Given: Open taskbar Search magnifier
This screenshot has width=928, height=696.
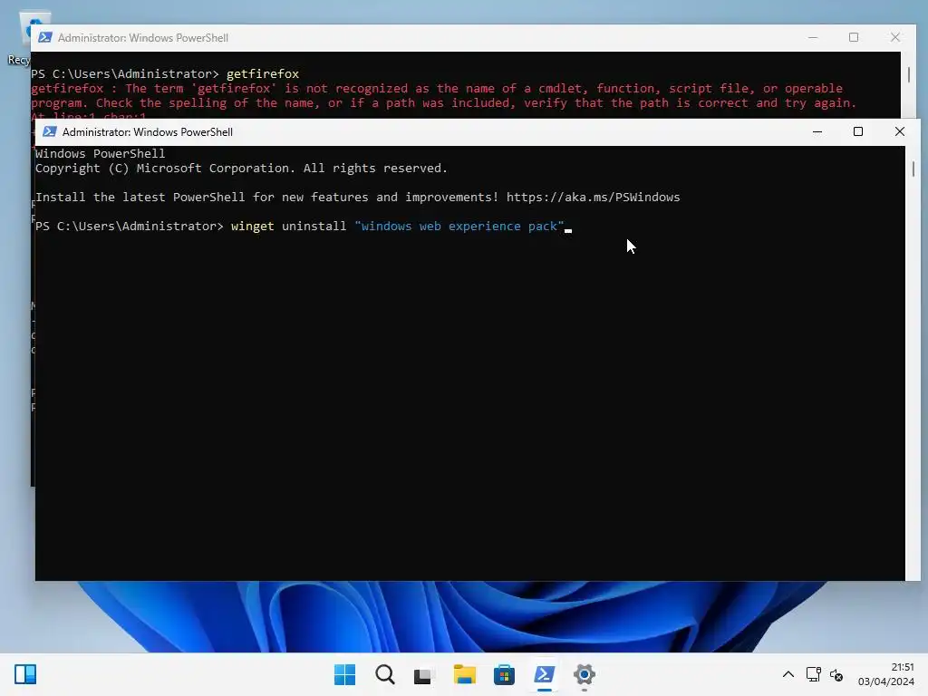Looking at the screenshot, I should pos(384,674).
